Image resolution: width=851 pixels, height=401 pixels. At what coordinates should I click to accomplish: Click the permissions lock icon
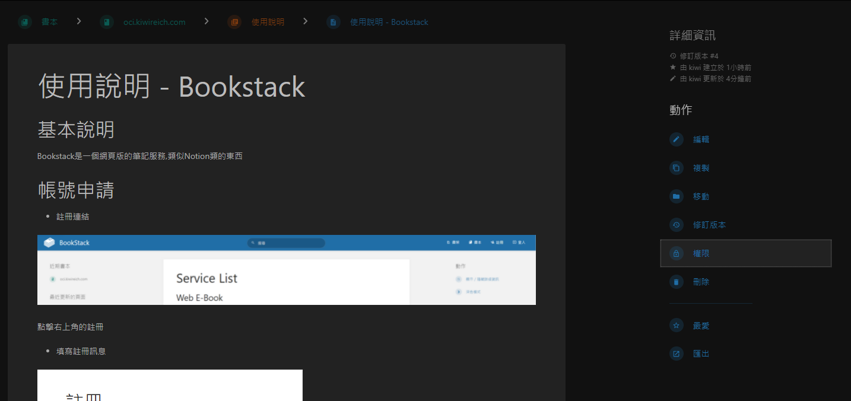676,253
